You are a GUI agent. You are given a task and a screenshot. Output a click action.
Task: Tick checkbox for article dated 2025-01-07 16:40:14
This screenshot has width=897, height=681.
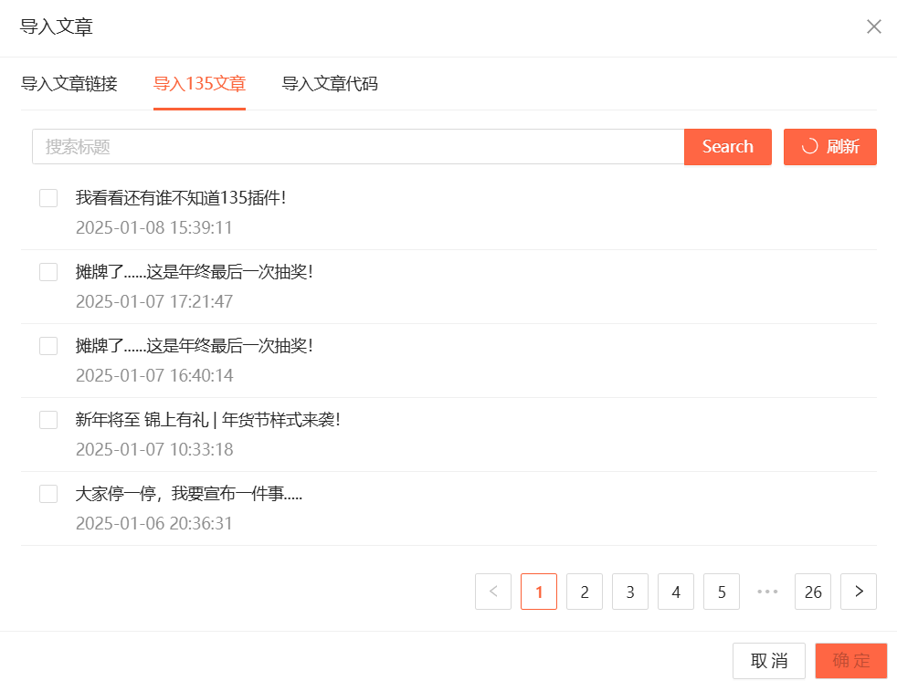[x=48, y=346]
